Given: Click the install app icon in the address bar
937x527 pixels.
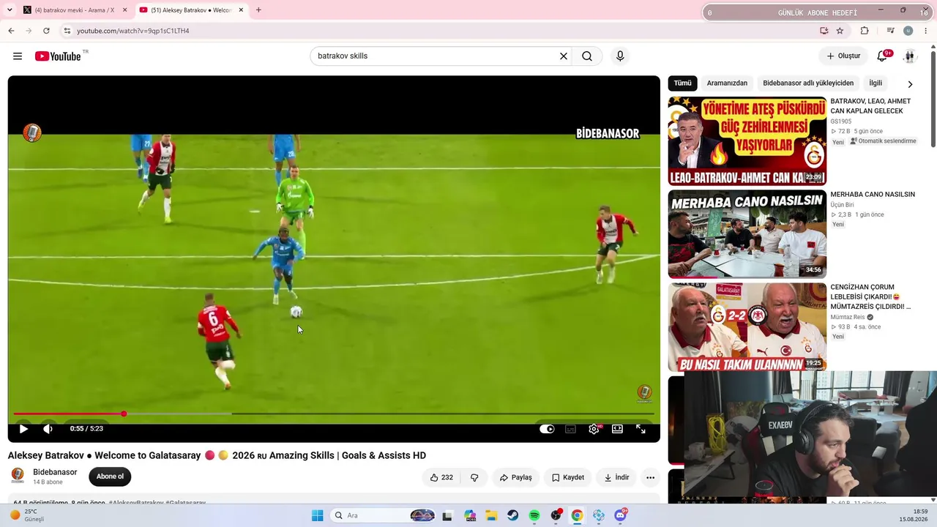Looking at the screenshot, I should [x=824, y=31].
